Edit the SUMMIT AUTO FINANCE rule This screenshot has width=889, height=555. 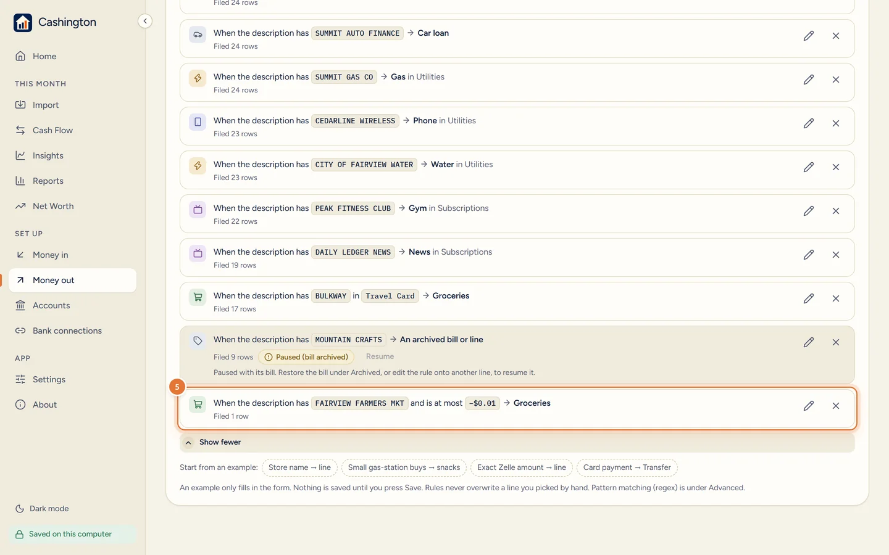[x=809, y=36]
